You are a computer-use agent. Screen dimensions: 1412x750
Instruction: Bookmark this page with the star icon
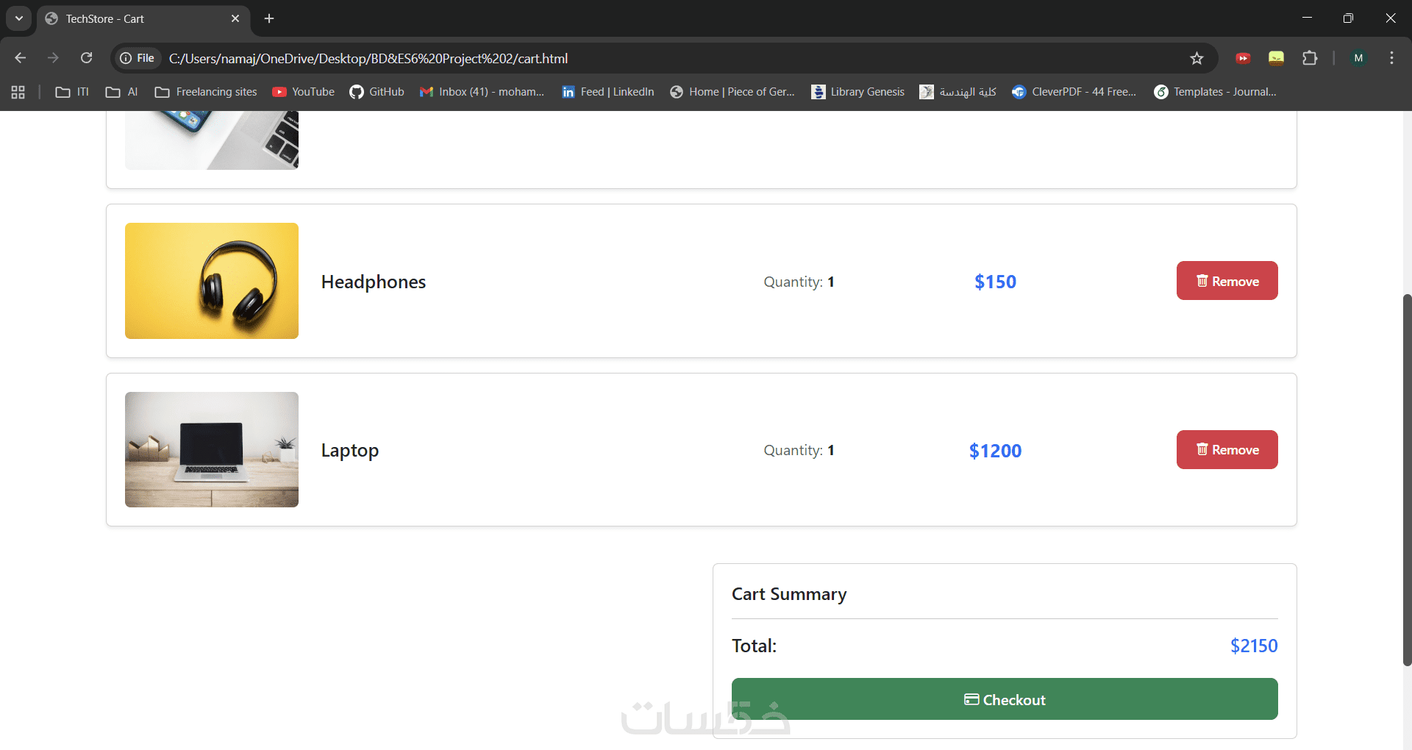(x=1197, y=58)
